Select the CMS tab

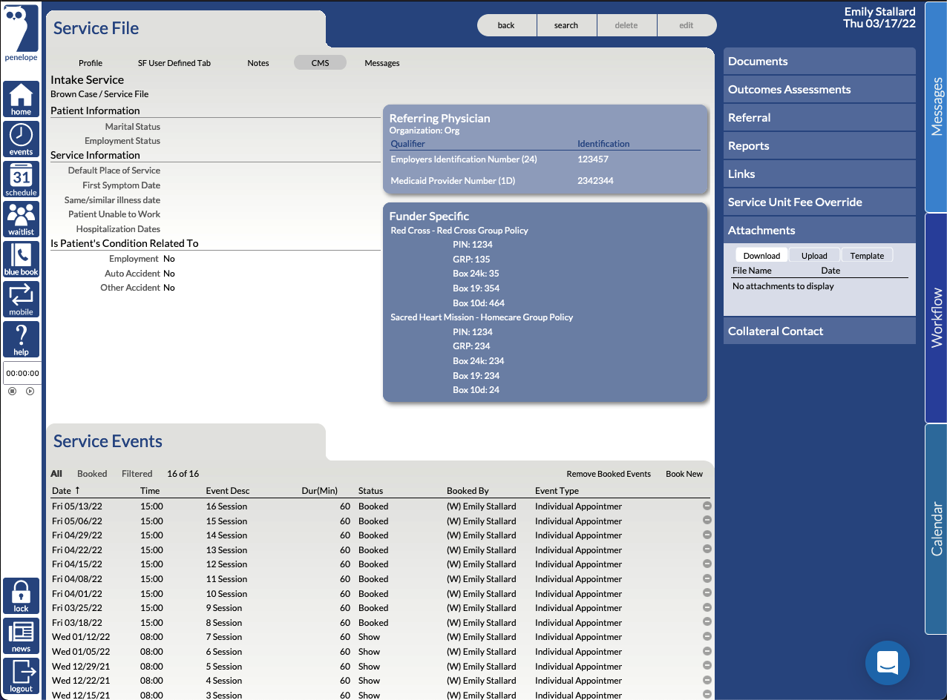point(320,63)
